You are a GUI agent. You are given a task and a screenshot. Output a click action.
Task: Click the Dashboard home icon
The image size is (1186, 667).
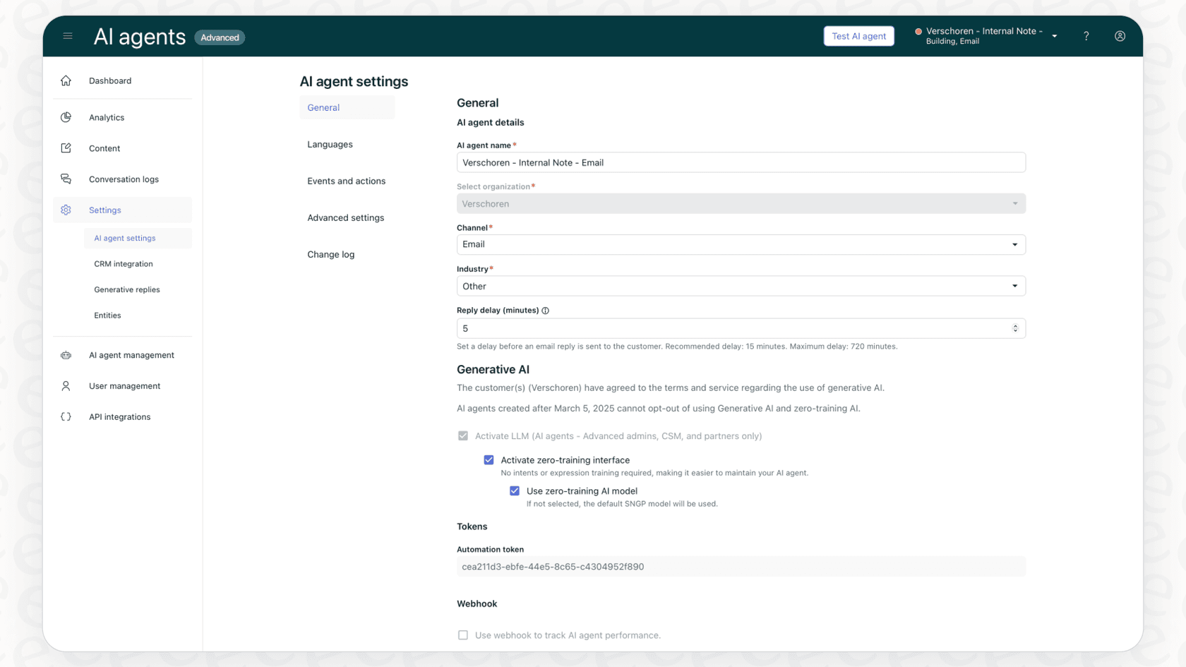pyautogui.click(x=66, y=80)
